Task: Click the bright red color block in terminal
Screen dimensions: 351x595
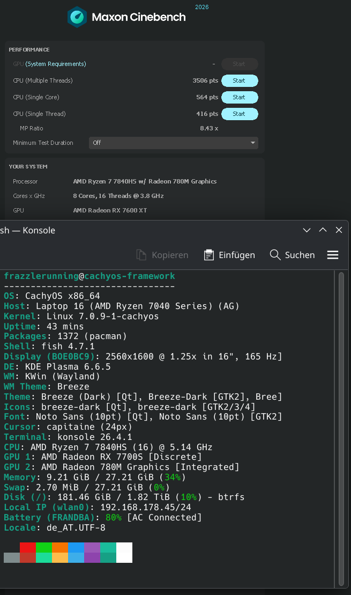Action: coord(28,547)
